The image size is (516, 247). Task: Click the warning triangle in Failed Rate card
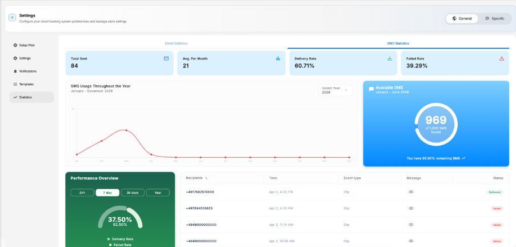point(502,58)
